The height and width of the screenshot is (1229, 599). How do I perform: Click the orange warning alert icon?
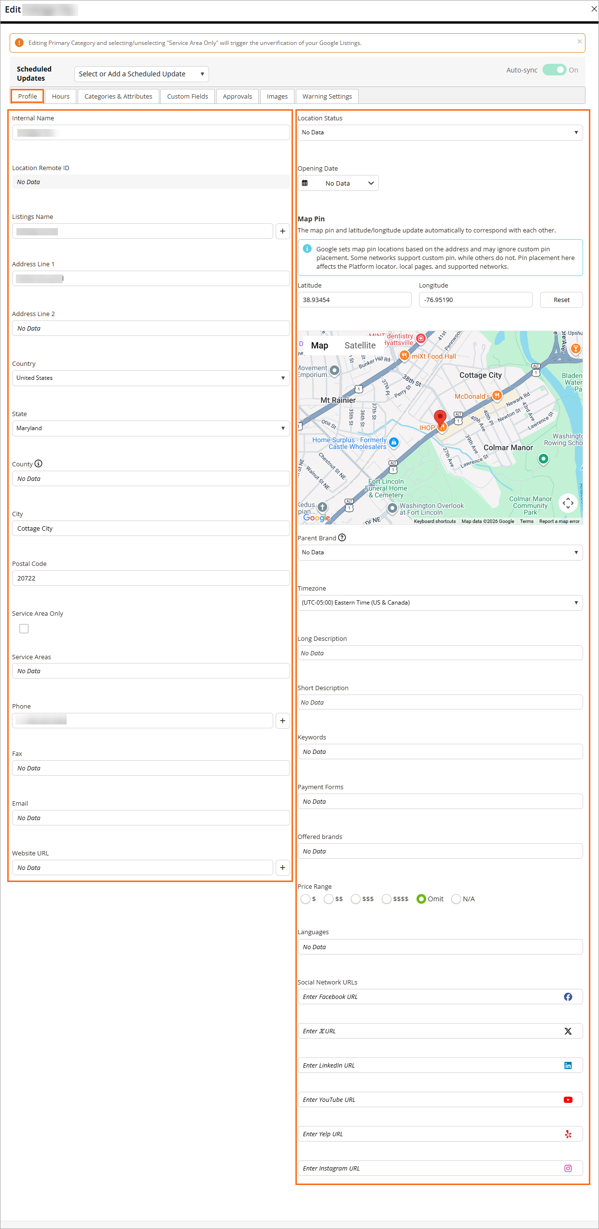tap(19, 43)
